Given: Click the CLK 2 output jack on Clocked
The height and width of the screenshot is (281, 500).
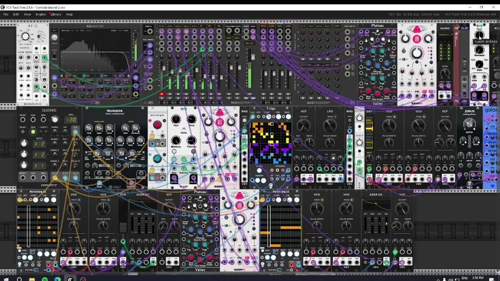Looking at the screenshot, I should [x=65, y=178].
